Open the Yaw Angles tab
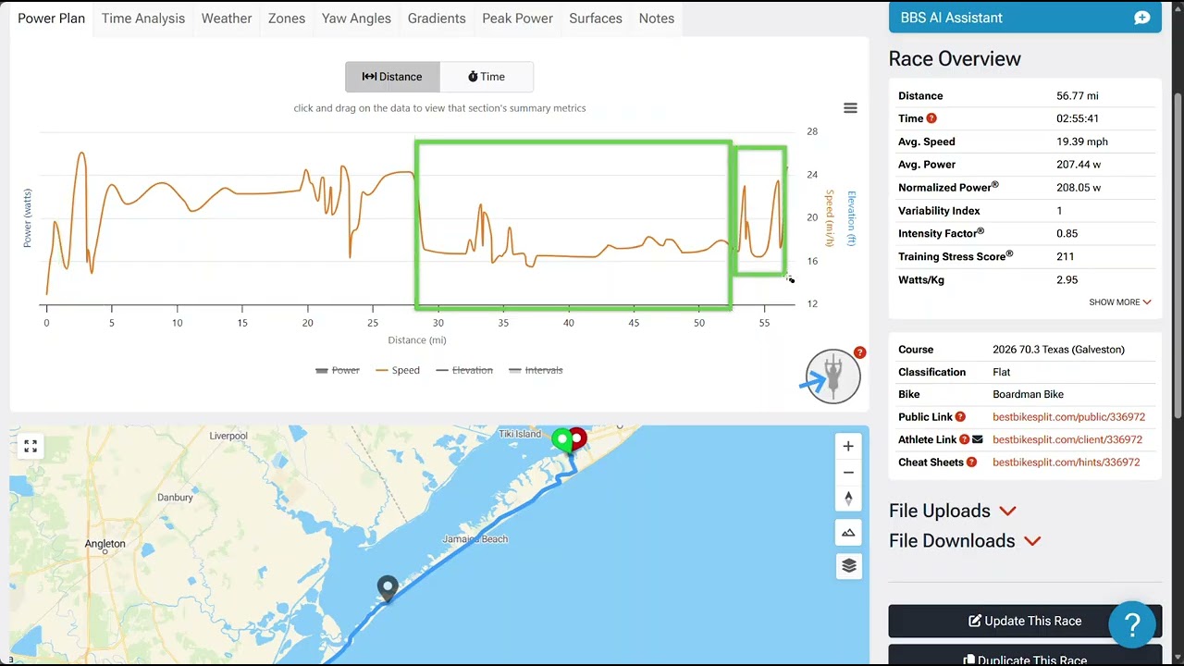 pos(356,18)
